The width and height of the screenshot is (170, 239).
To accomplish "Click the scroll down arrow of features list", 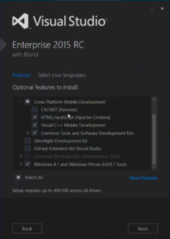I will pyautogui.click(x=154, y=167).
